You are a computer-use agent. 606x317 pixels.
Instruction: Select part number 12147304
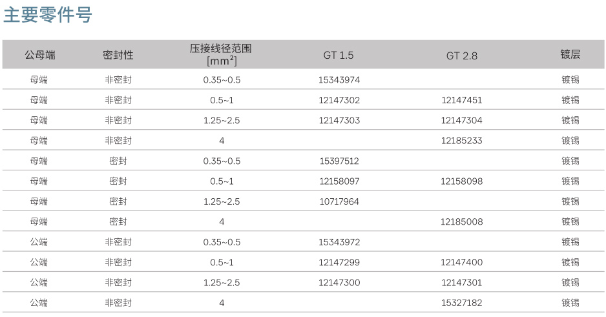click(461, 121)
